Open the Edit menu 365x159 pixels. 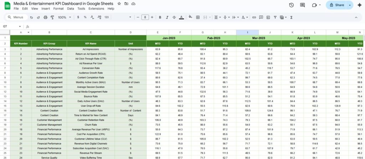25,9
